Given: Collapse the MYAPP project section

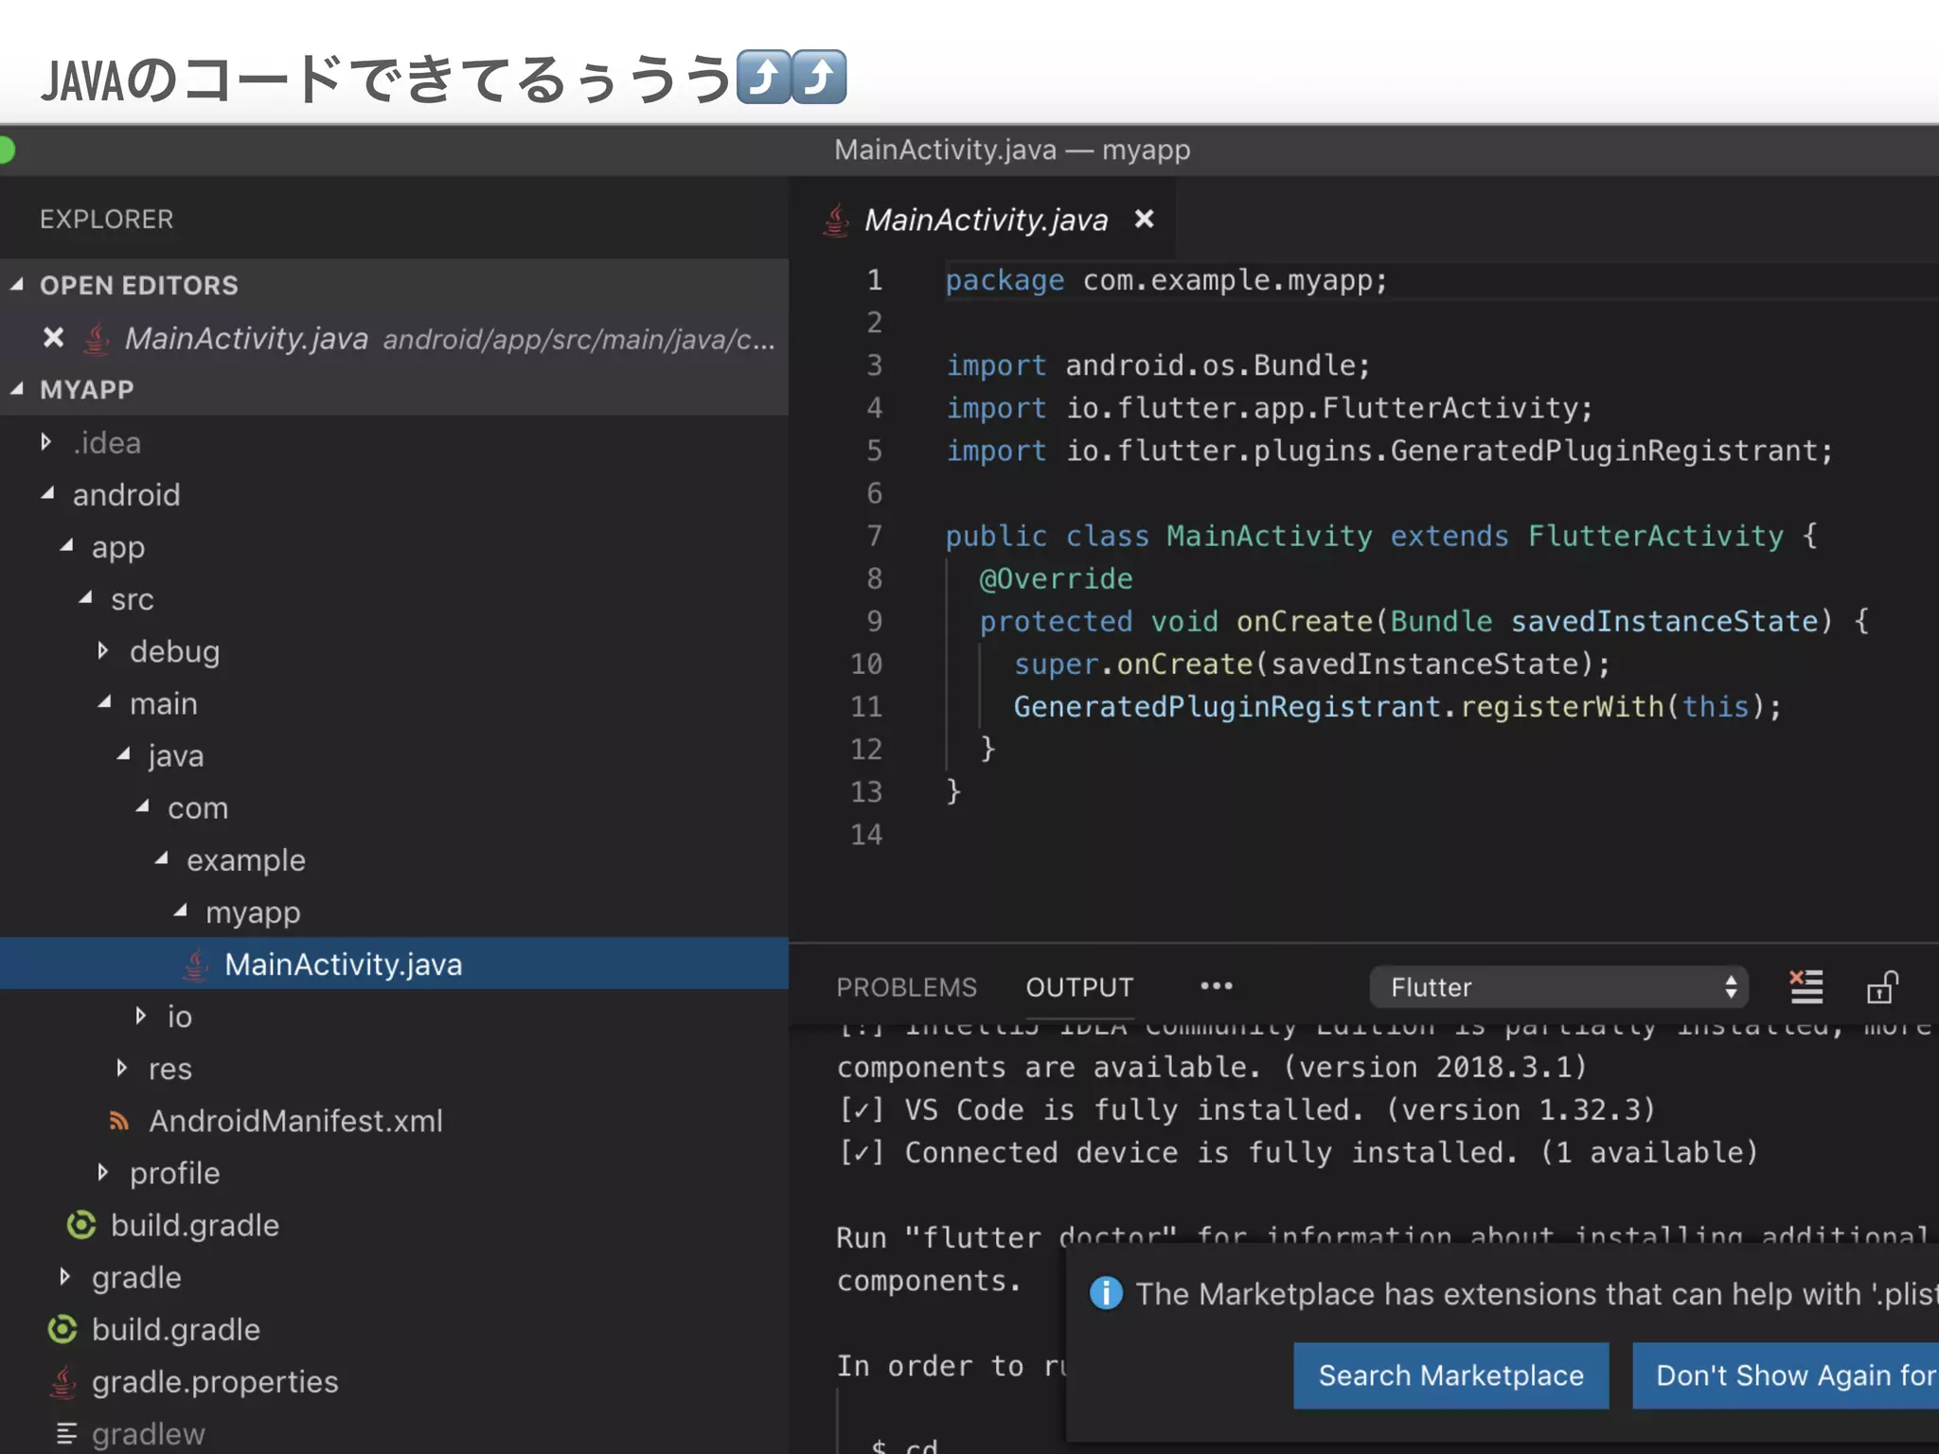Looking at the screenshot, I should click(x=18, y=389).
